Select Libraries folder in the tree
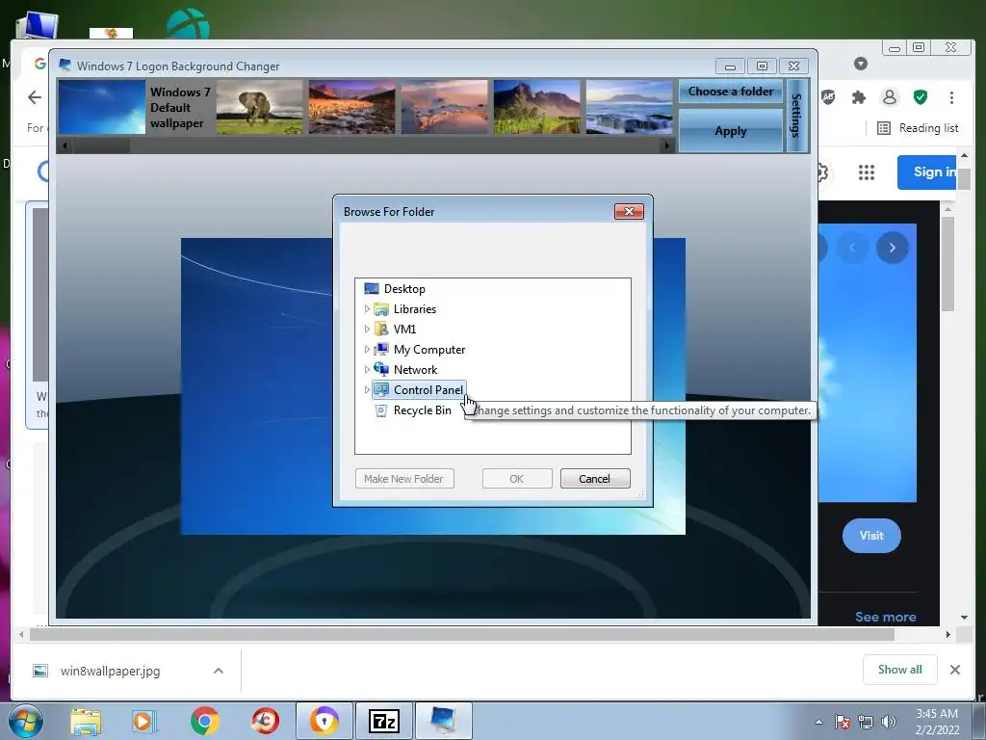The image size is (986, 740). click(414, 309)
